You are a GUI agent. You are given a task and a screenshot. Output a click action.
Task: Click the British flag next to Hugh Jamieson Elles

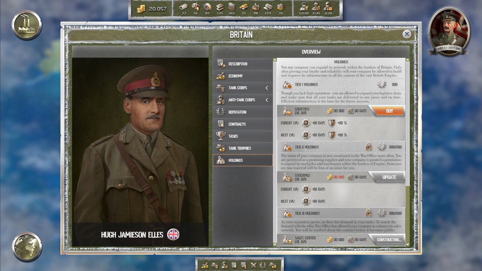point(174,234)
